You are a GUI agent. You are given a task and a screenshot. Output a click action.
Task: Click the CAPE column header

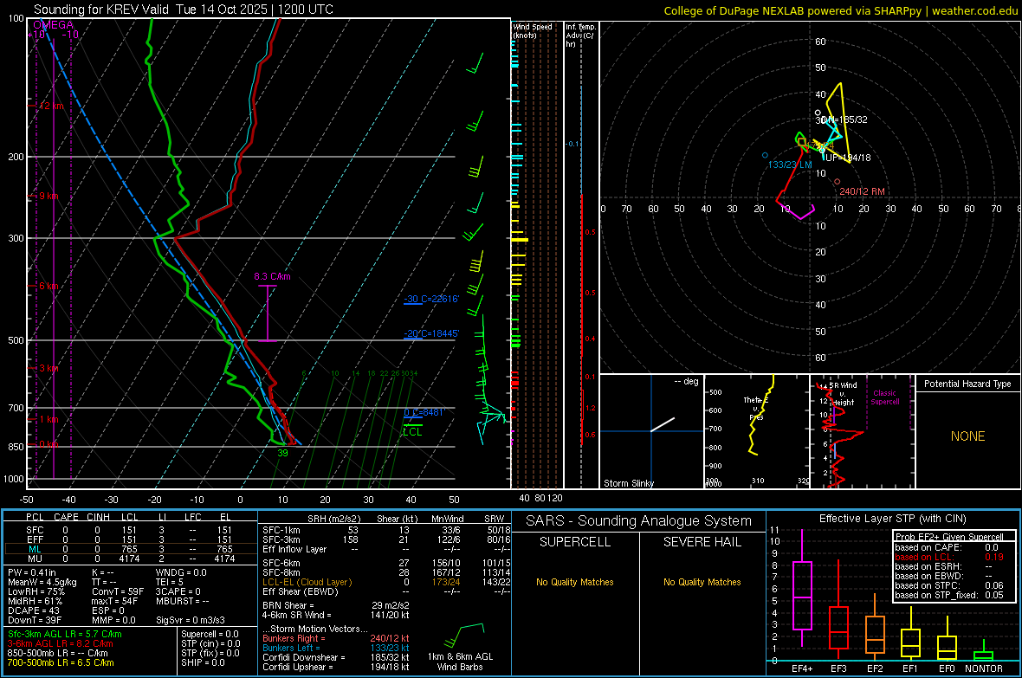(x=66, y=517)
